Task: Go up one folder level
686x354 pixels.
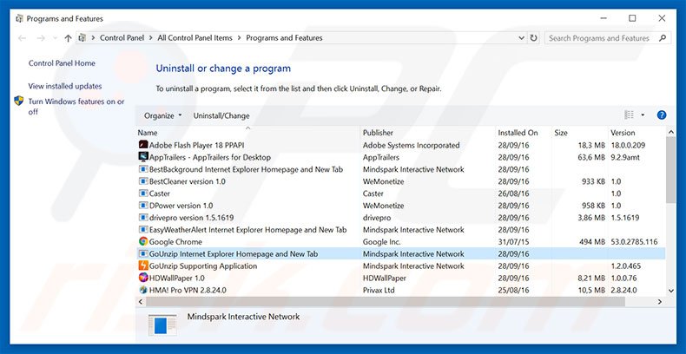Action: (x=68, y=38)
